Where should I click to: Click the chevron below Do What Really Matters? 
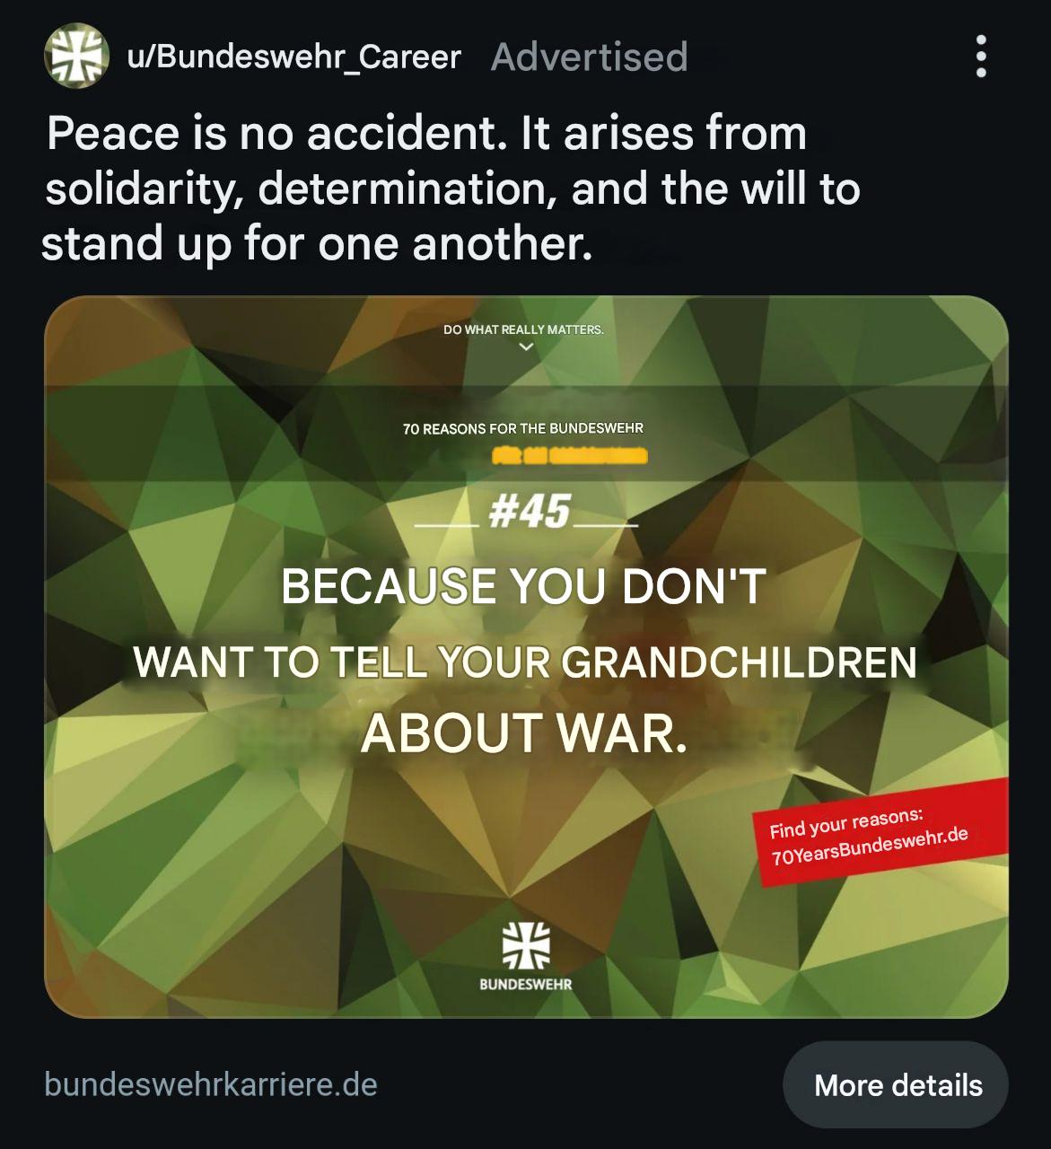coord(526,347)
